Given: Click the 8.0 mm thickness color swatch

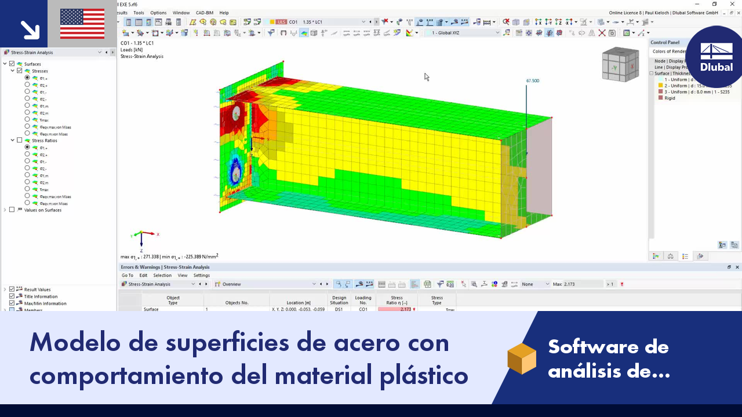Looking at the screenshot, I should point(660,92).
